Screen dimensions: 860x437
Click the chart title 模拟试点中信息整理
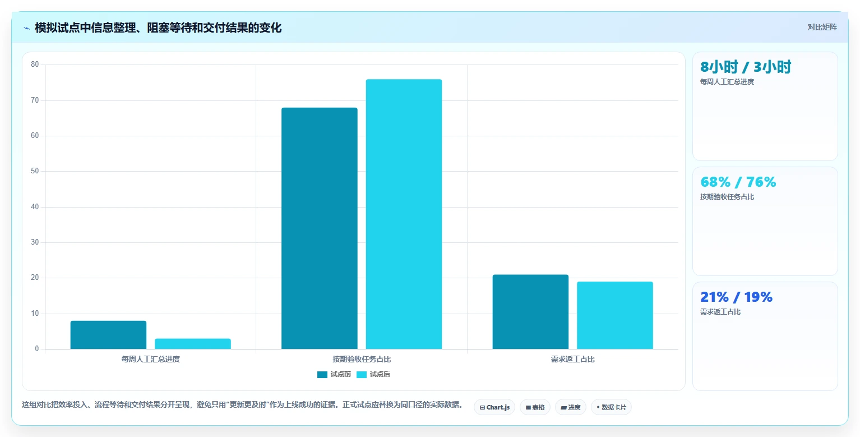tap(158, 27)
